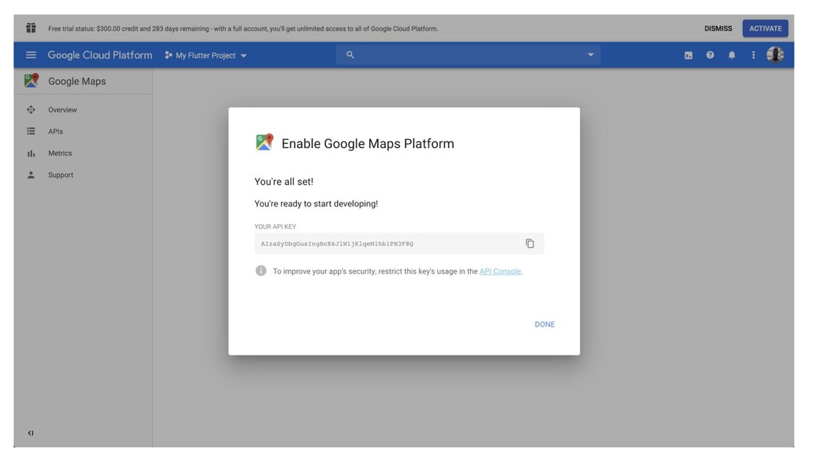
Task: Select the API key text field
Action: pyautogui.click(x=399, y=243)
